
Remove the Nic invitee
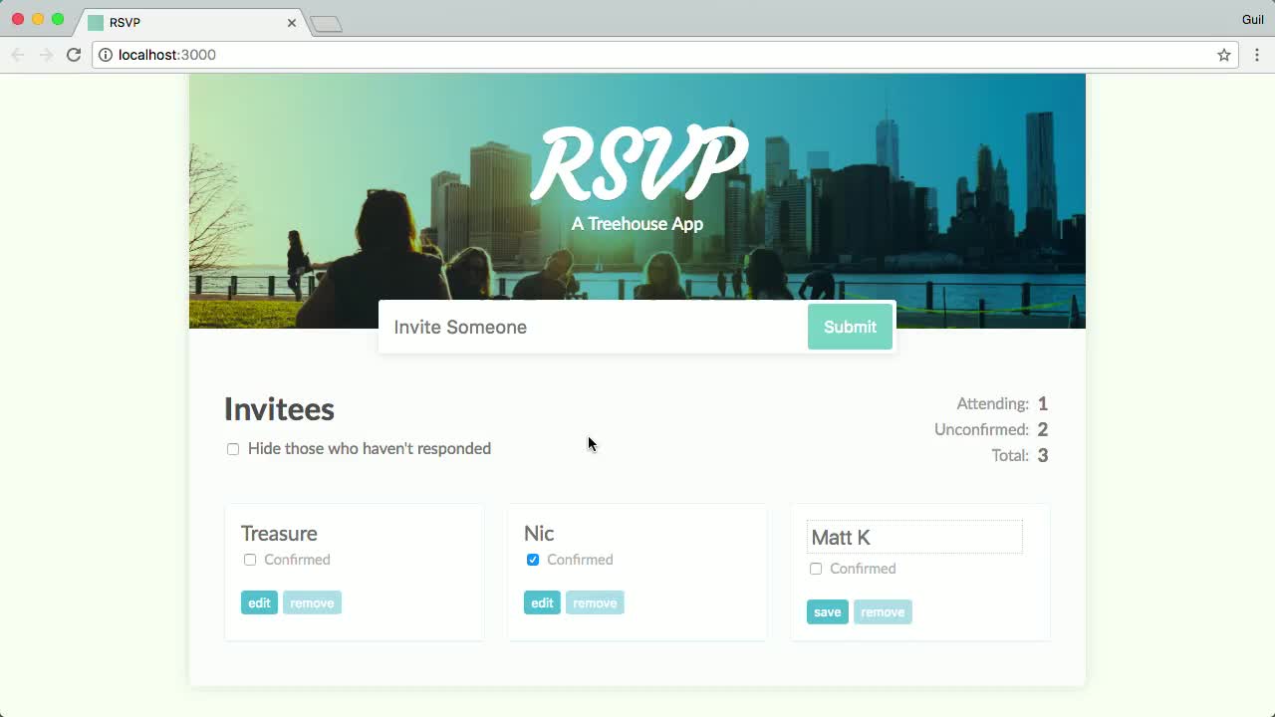tap(595, 602)
